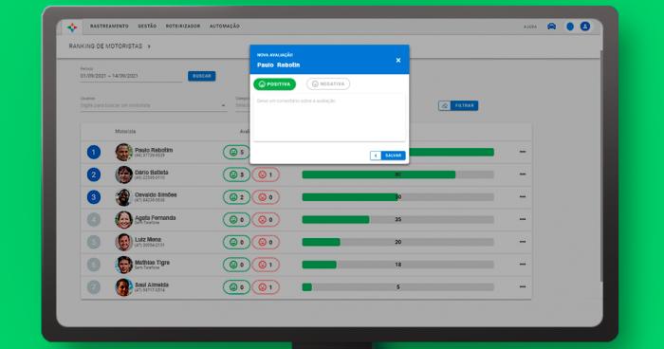Open the period date range field
Viewport: 664px width, 349px height.
tap(131, 76)
